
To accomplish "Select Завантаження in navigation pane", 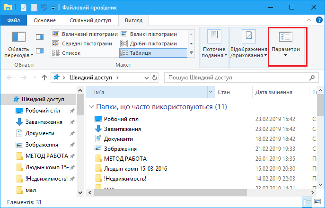I will (38, 122).
